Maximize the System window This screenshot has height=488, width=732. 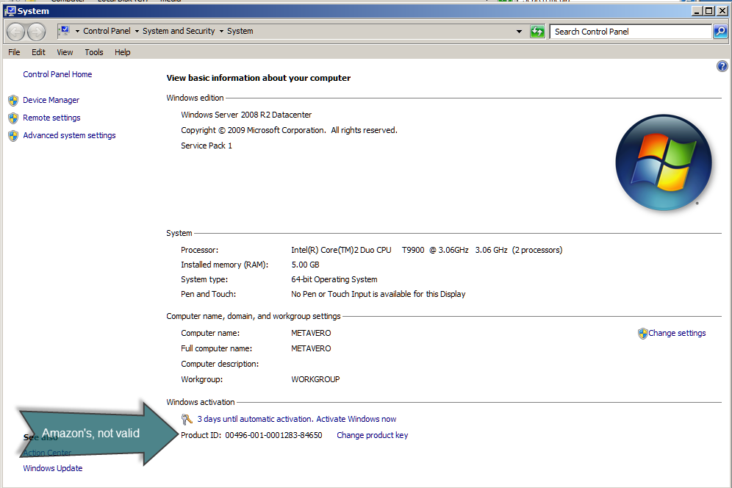pos(709,11)
